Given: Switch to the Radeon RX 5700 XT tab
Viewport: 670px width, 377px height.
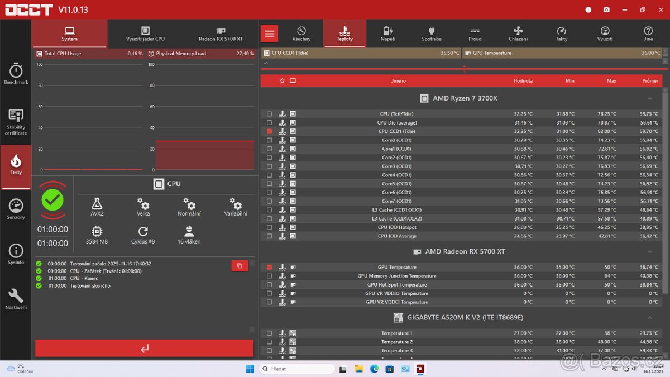Looking at the screenshot, I should pos(220,33).
